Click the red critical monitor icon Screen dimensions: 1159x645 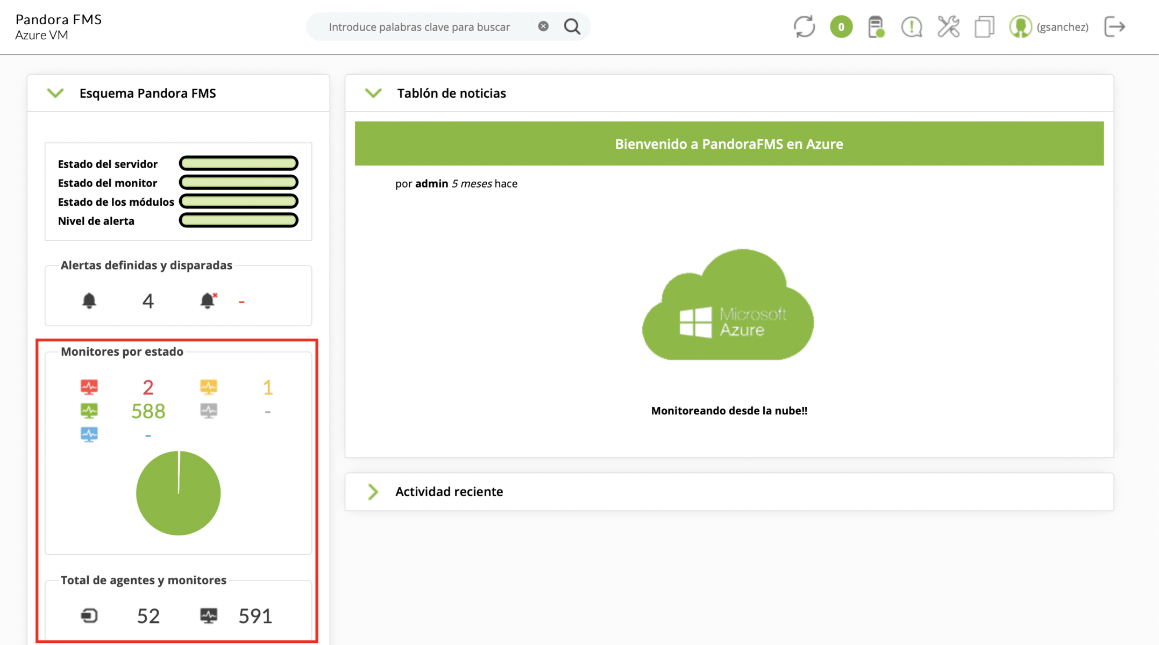[x=89, y=387]
